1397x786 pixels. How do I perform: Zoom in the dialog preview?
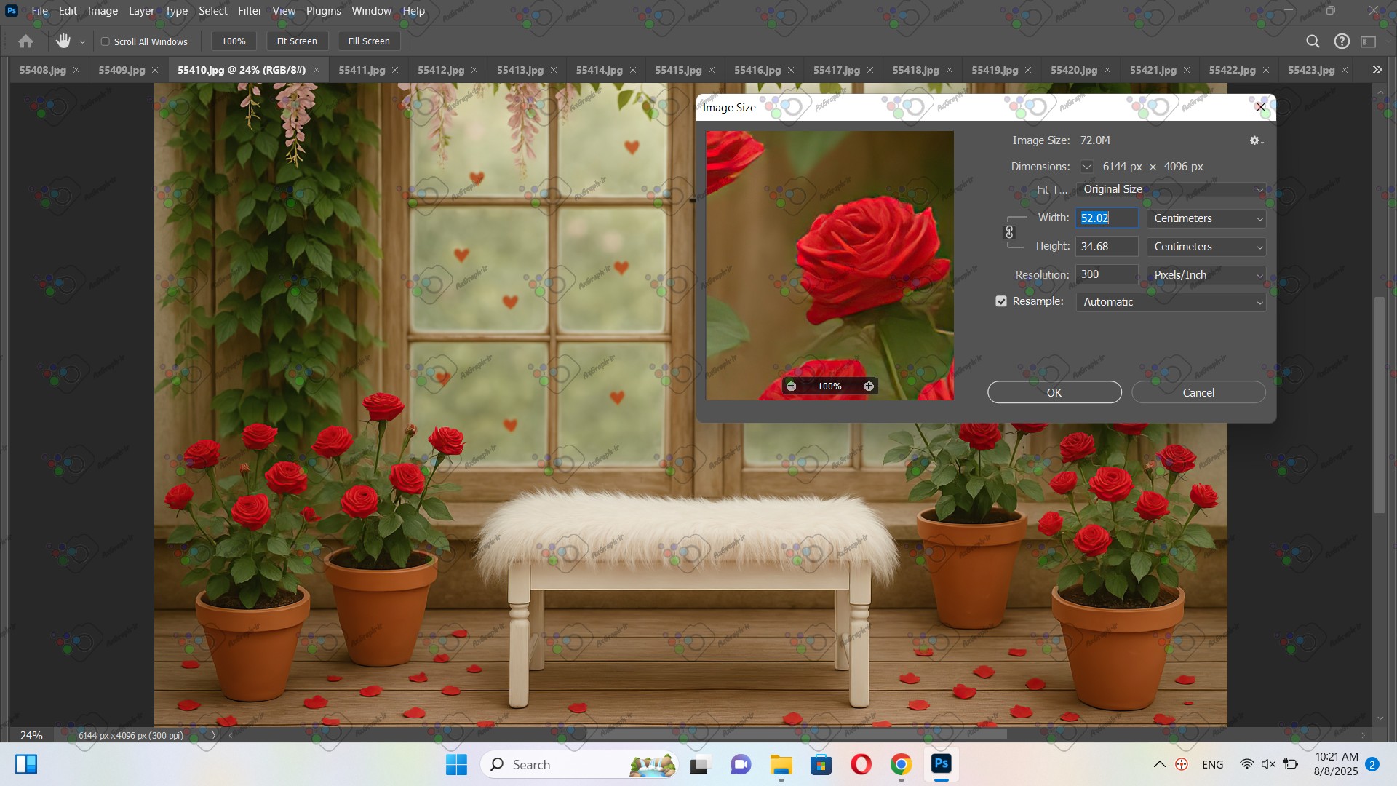click(x=869, y=386)
